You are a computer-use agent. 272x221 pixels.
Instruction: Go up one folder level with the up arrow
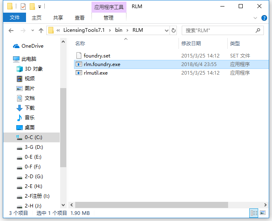41,31
